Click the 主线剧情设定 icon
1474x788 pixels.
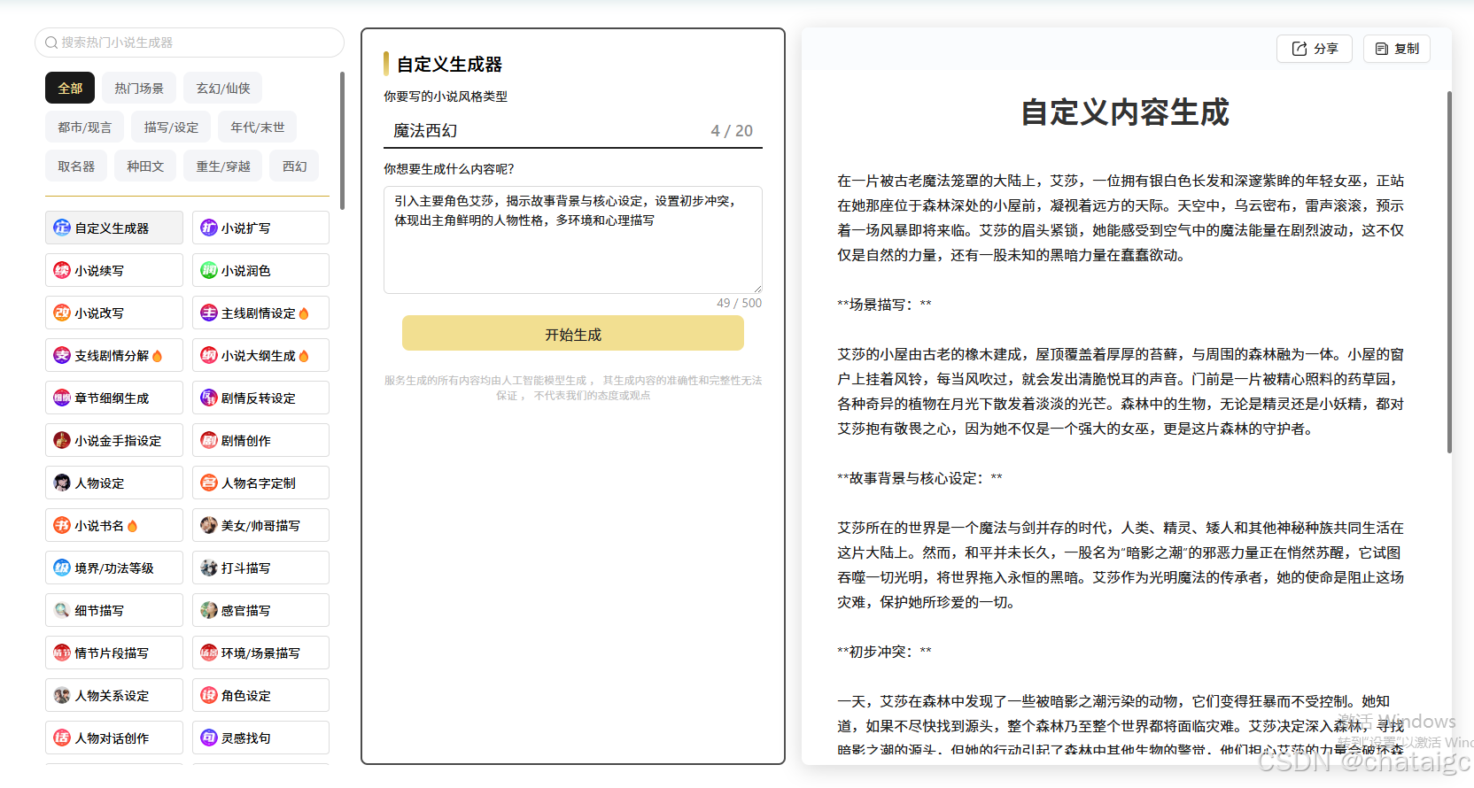(x=209, y=313)
